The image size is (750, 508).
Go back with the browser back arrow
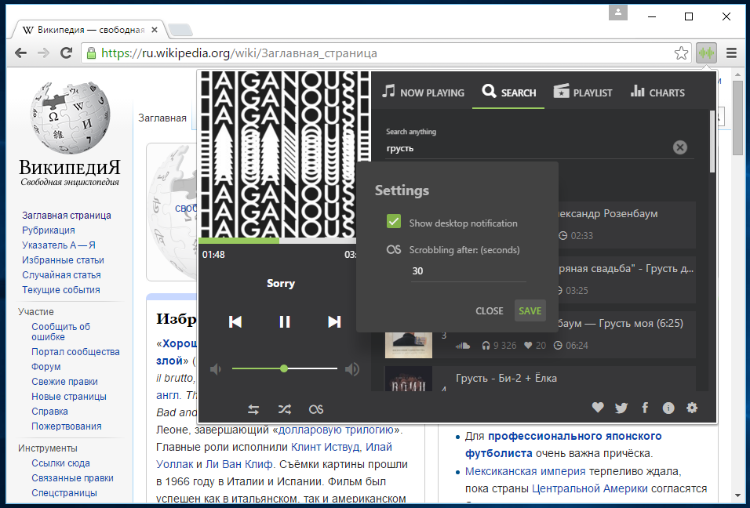click(x=20, y=53)
